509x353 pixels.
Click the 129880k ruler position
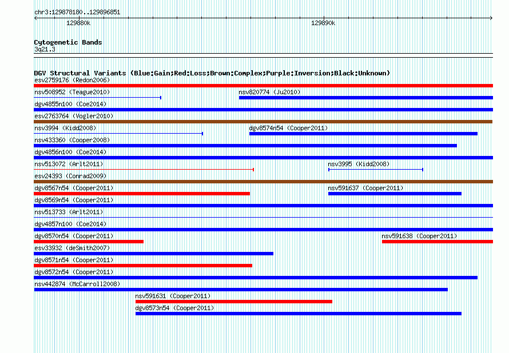coord(78,23)
